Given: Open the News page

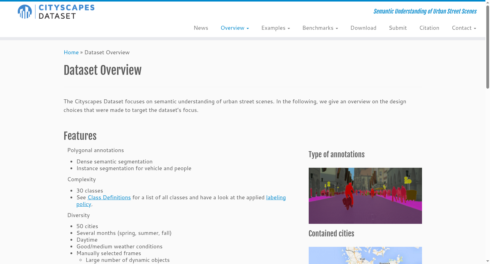Looking at the screenshot, I should click(x=201, y=28).
